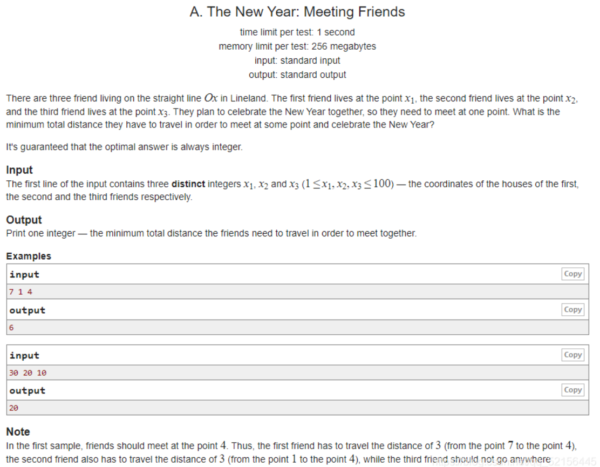Click the 'output: standard output' line
Viewport: 600px width, 467px height.
[x=297, y=75]
